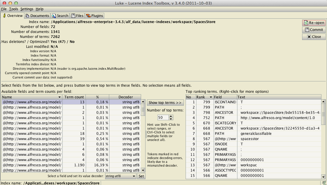This screenshot has height=185, width=327.
Task: Open the Tools menu
Action: coord(13,9)
